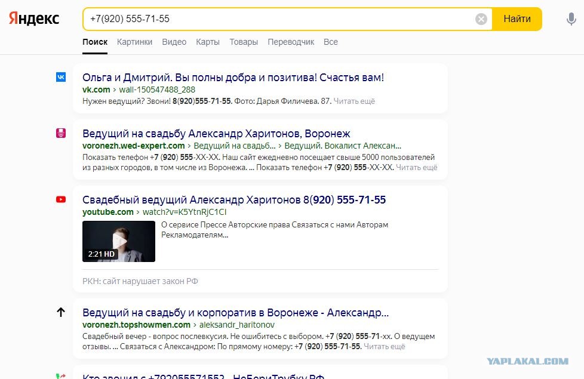
Task: Open the voronezh.wed-expert.com domain link
Action: (133, 146)
